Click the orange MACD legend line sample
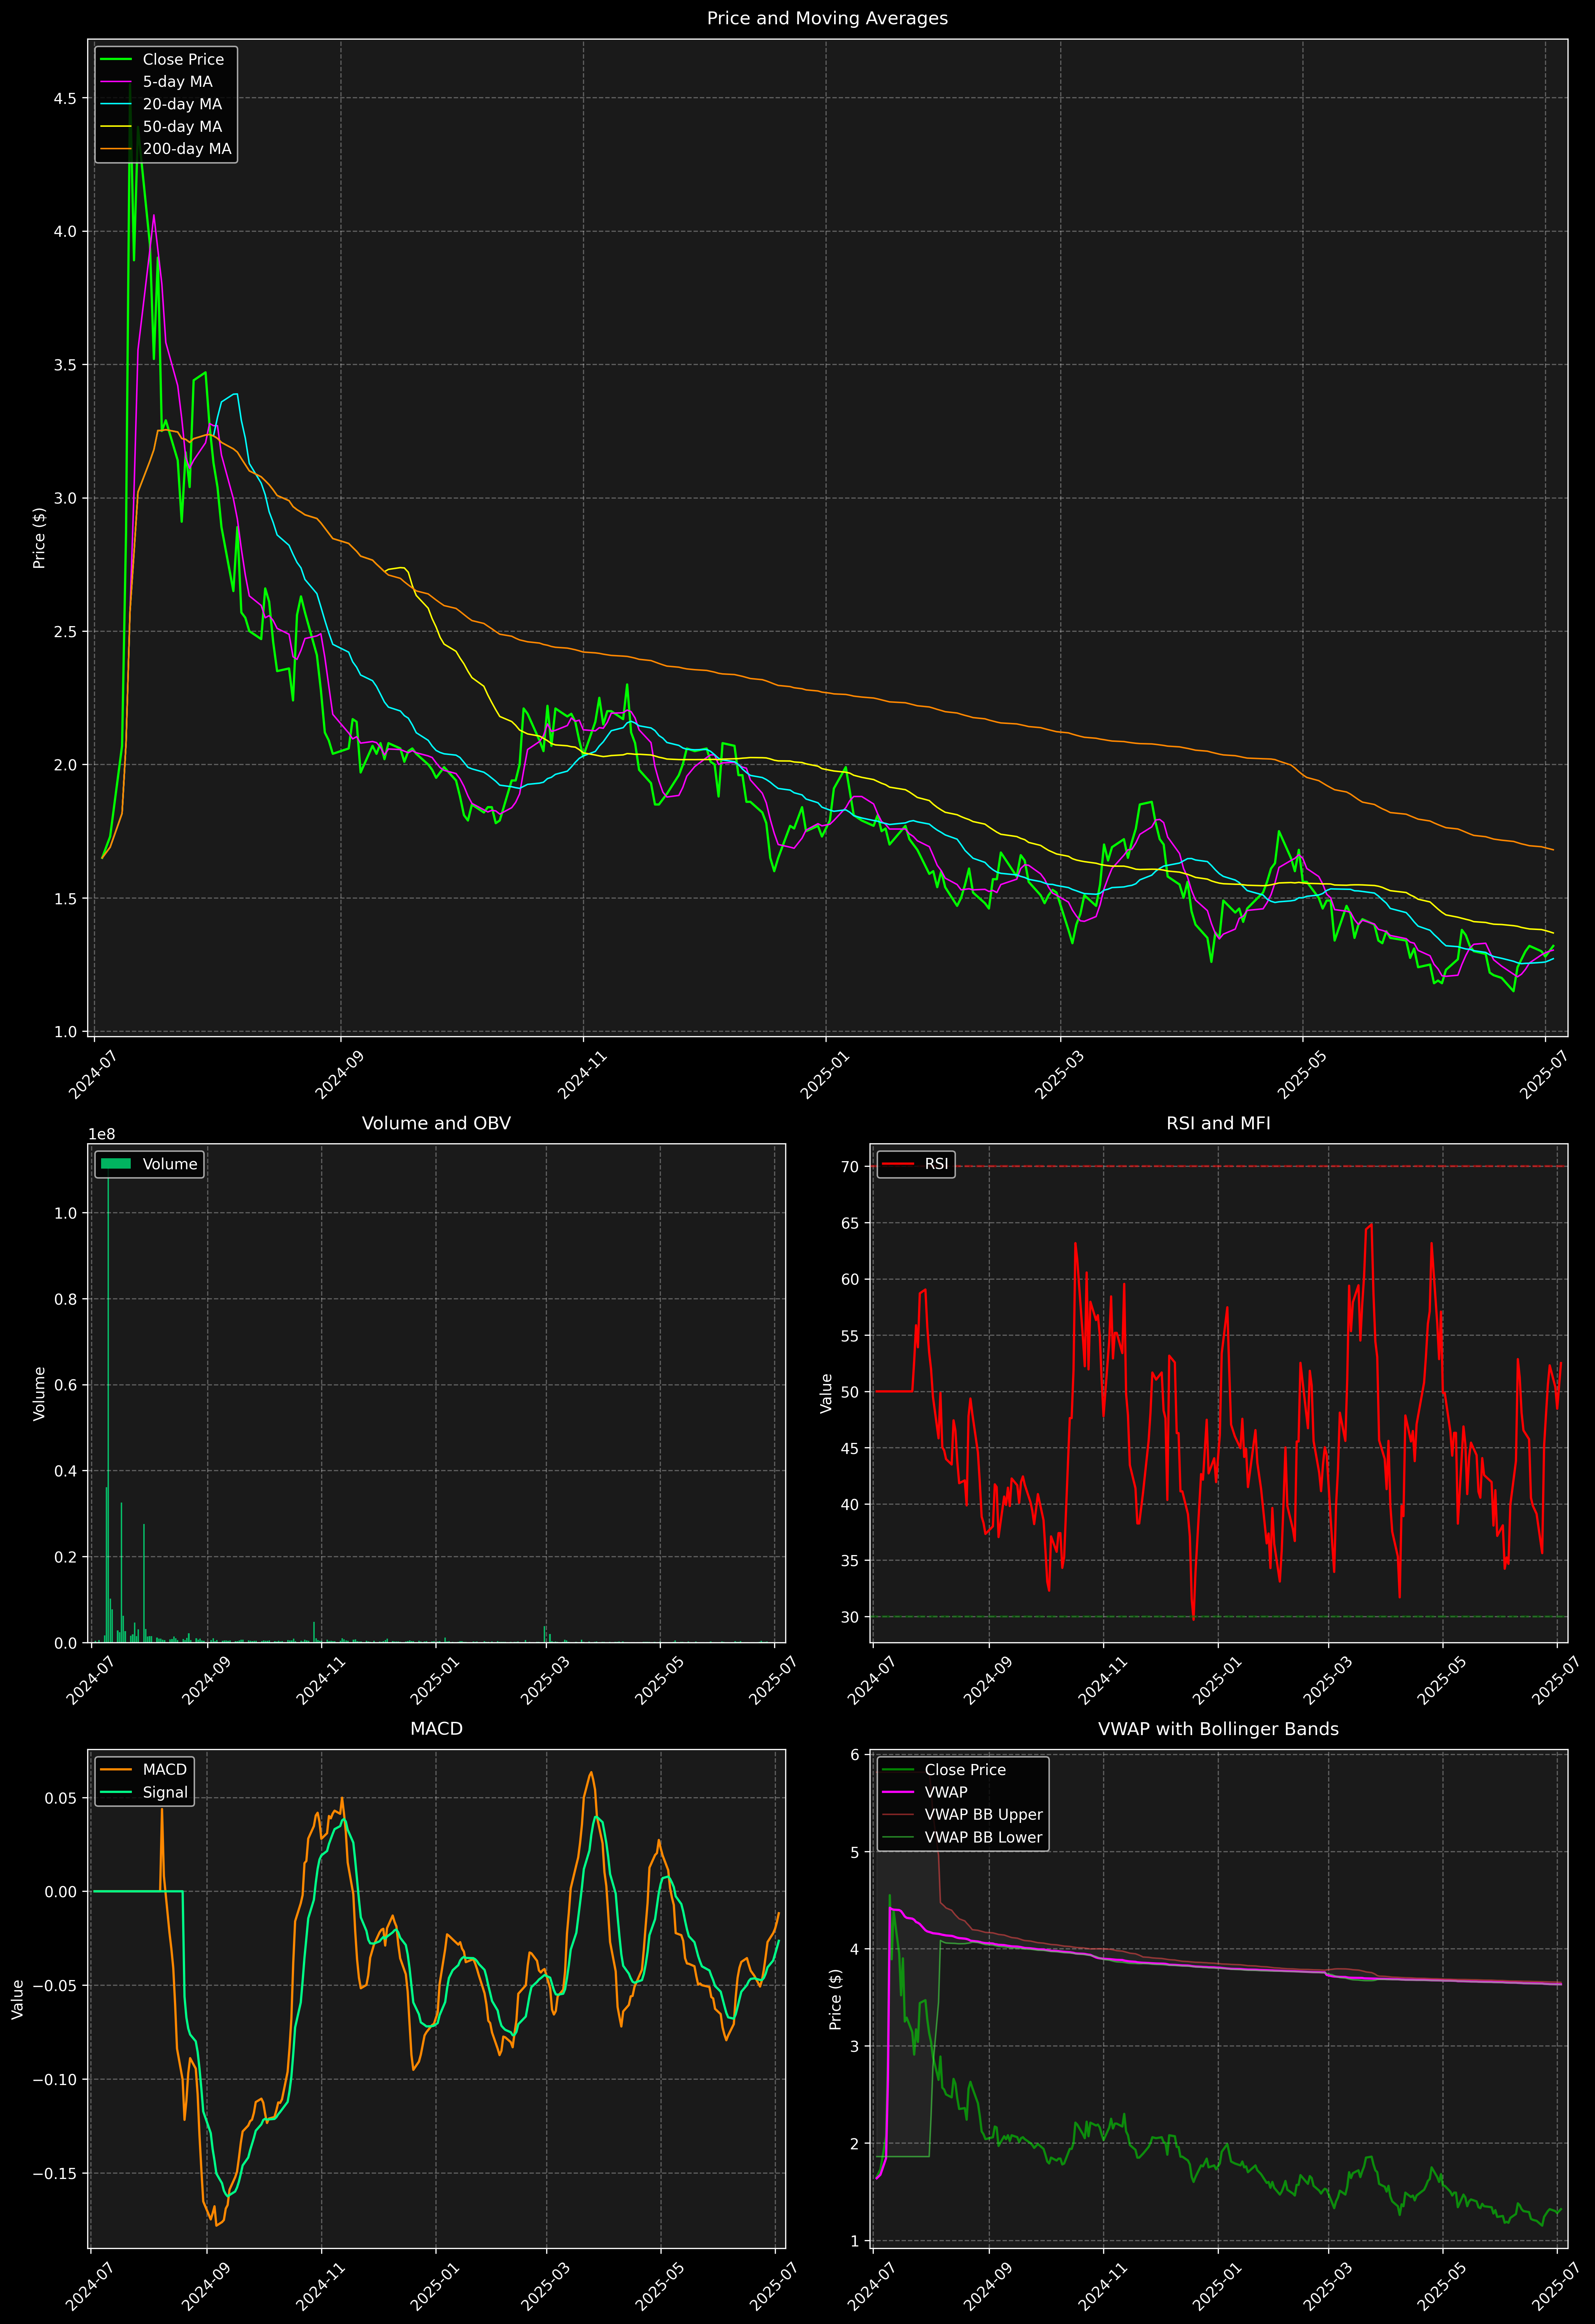The width and height of the screenshot is (1595, 2324). point(116,1770)
